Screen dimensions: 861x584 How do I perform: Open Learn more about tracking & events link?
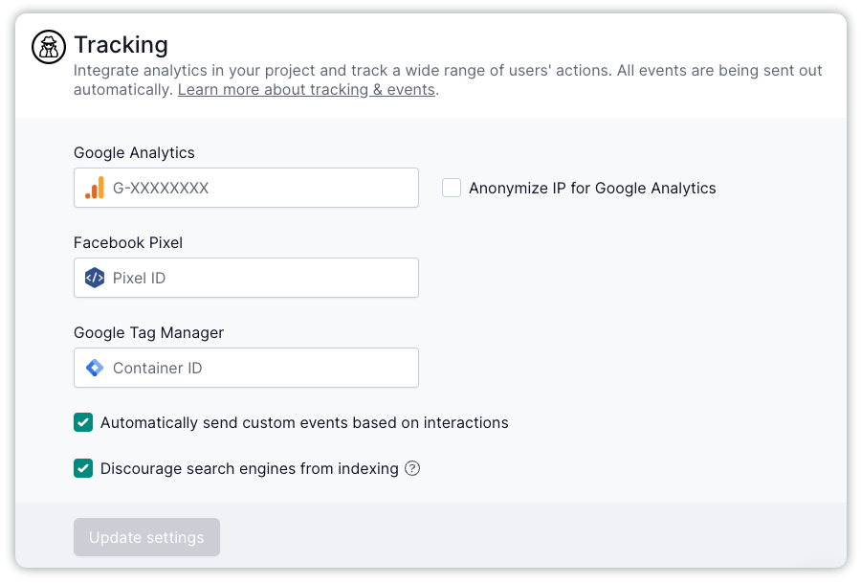306,90
